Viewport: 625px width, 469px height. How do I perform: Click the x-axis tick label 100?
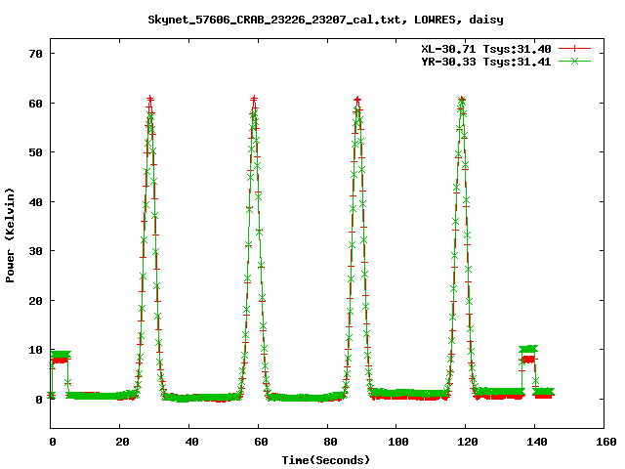click(x=398, y=442)
